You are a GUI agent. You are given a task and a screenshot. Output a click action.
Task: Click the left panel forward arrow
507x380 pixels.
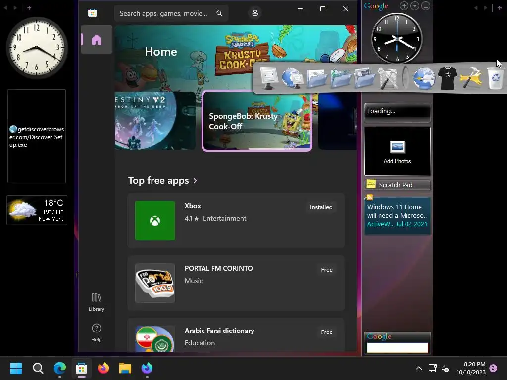[x=15, y=8]
